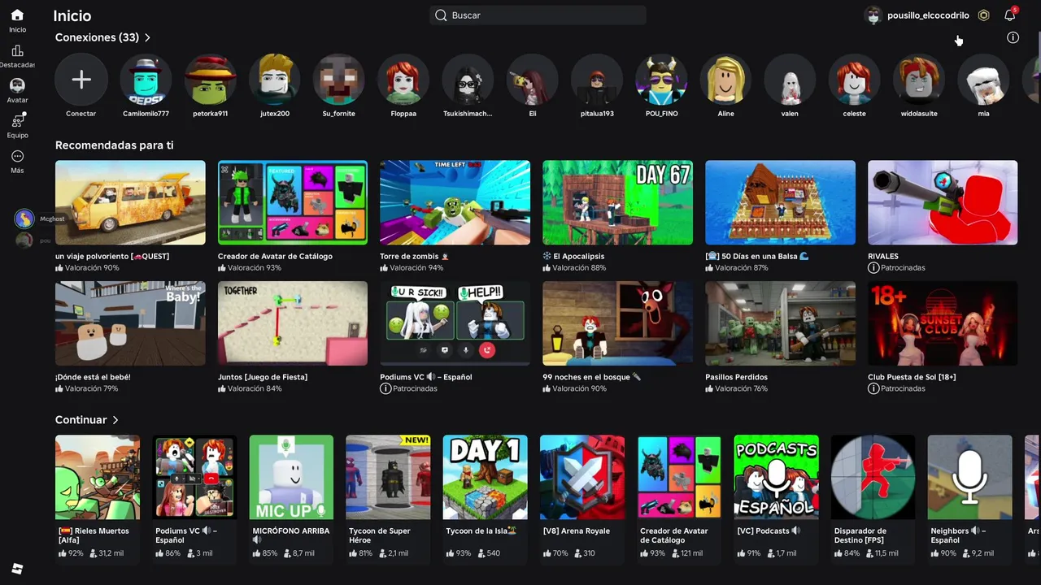
Task: Open 99 noches en el bosque thumbnail
Action: [x=618, y=323]
